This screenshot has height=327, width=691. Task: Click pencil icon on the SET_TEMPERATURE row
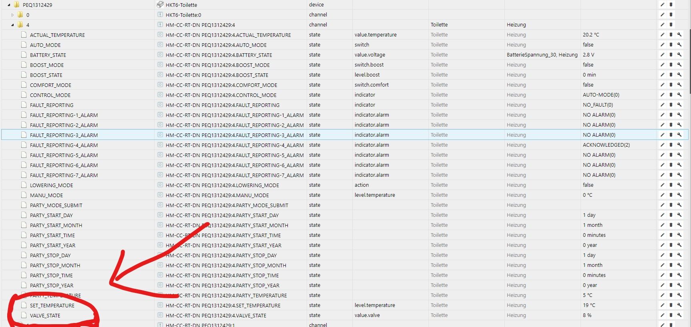662,305
